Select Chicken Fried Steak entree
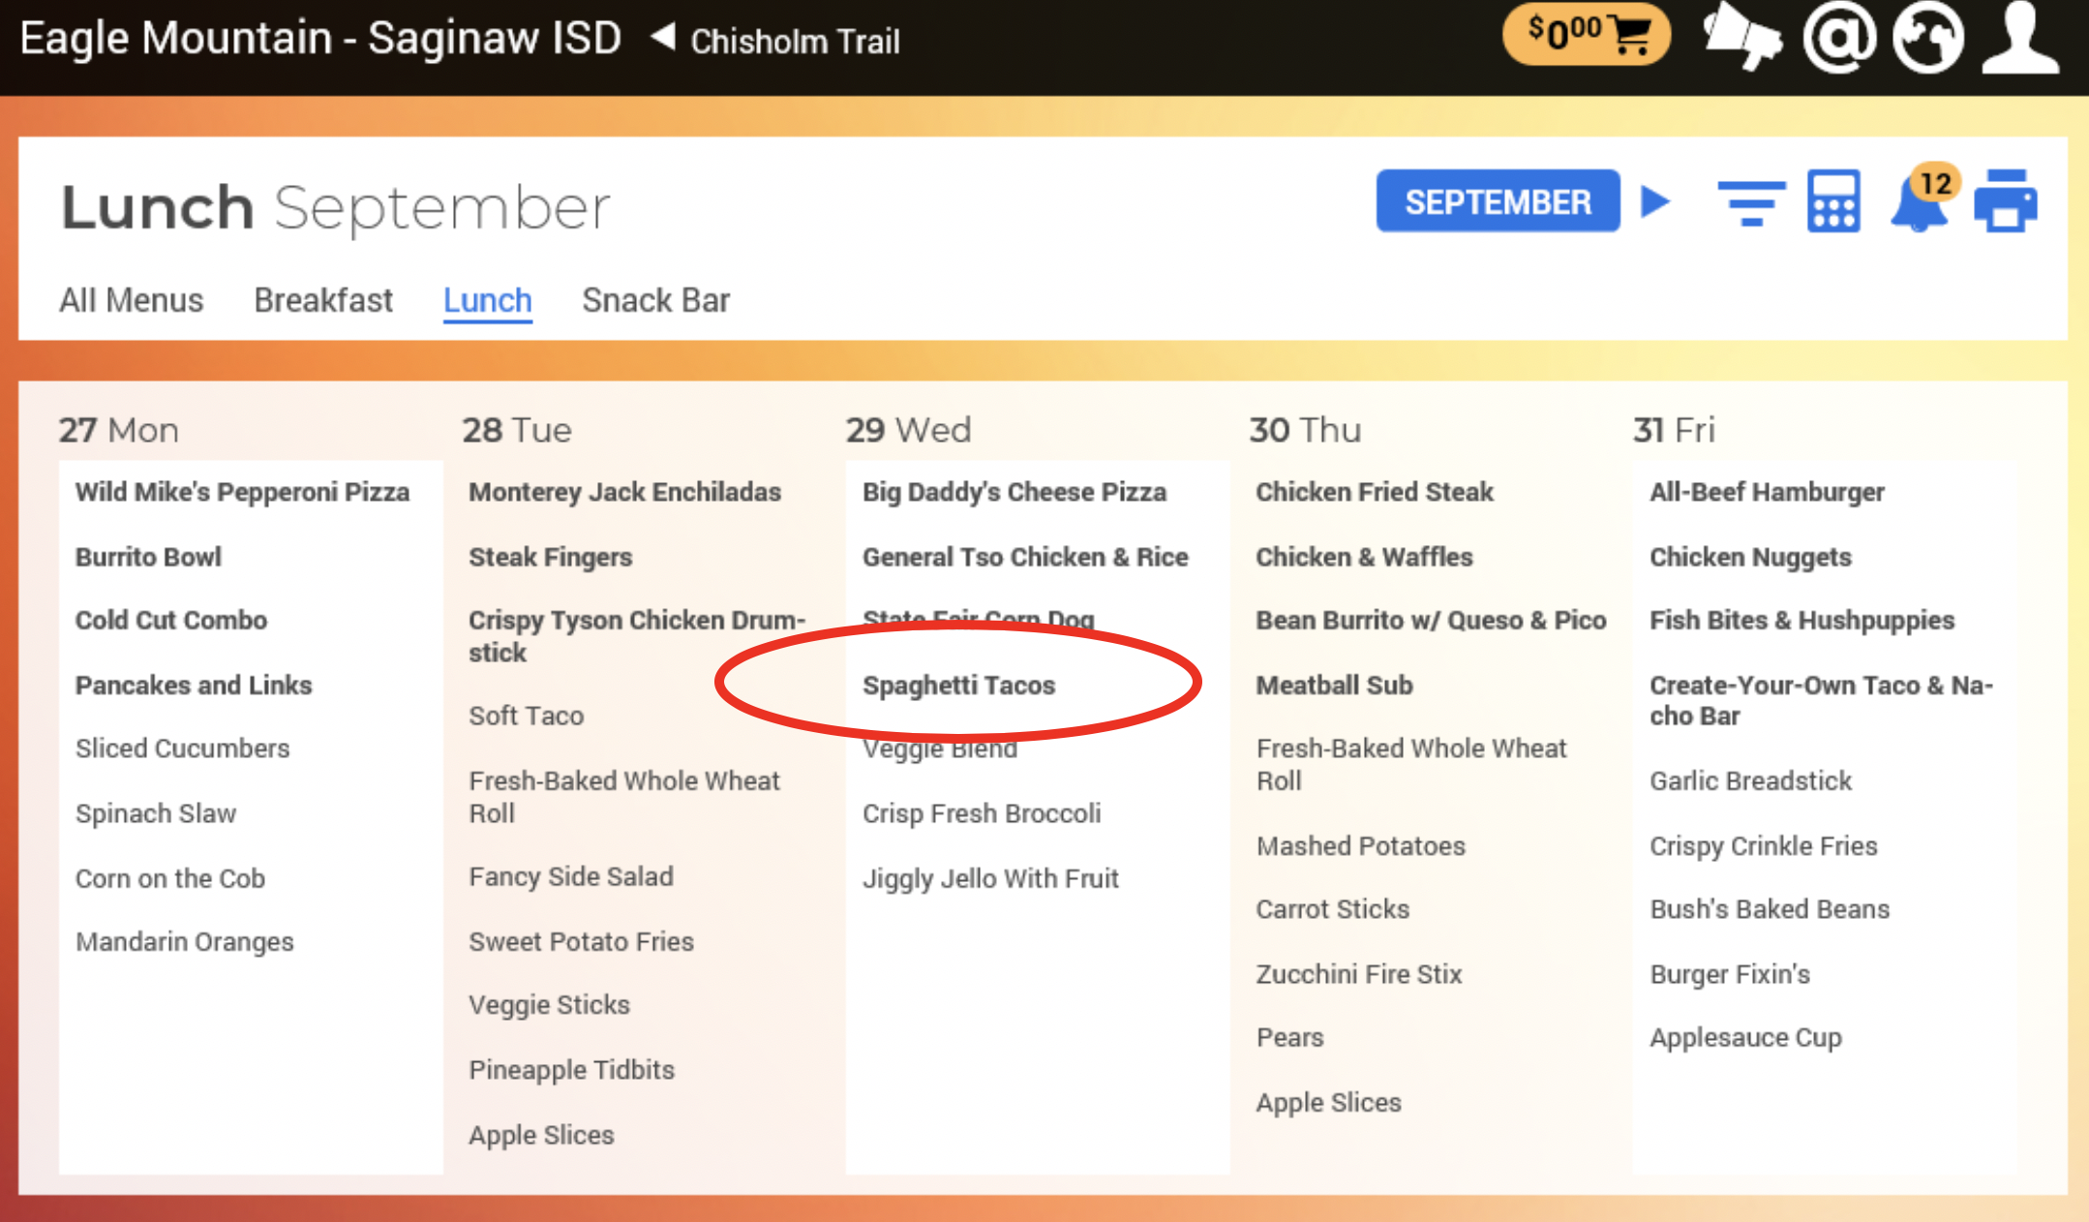This screenshot has height=1222, width=2089. click(1374, 492)
